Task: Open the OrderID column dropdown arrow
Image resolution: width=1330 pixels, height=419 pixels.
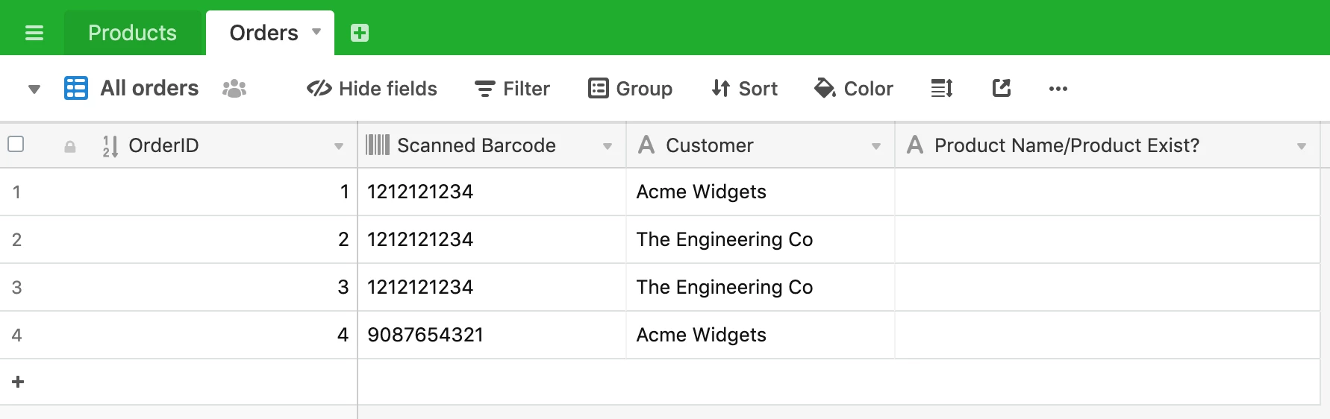Action: 339,146
